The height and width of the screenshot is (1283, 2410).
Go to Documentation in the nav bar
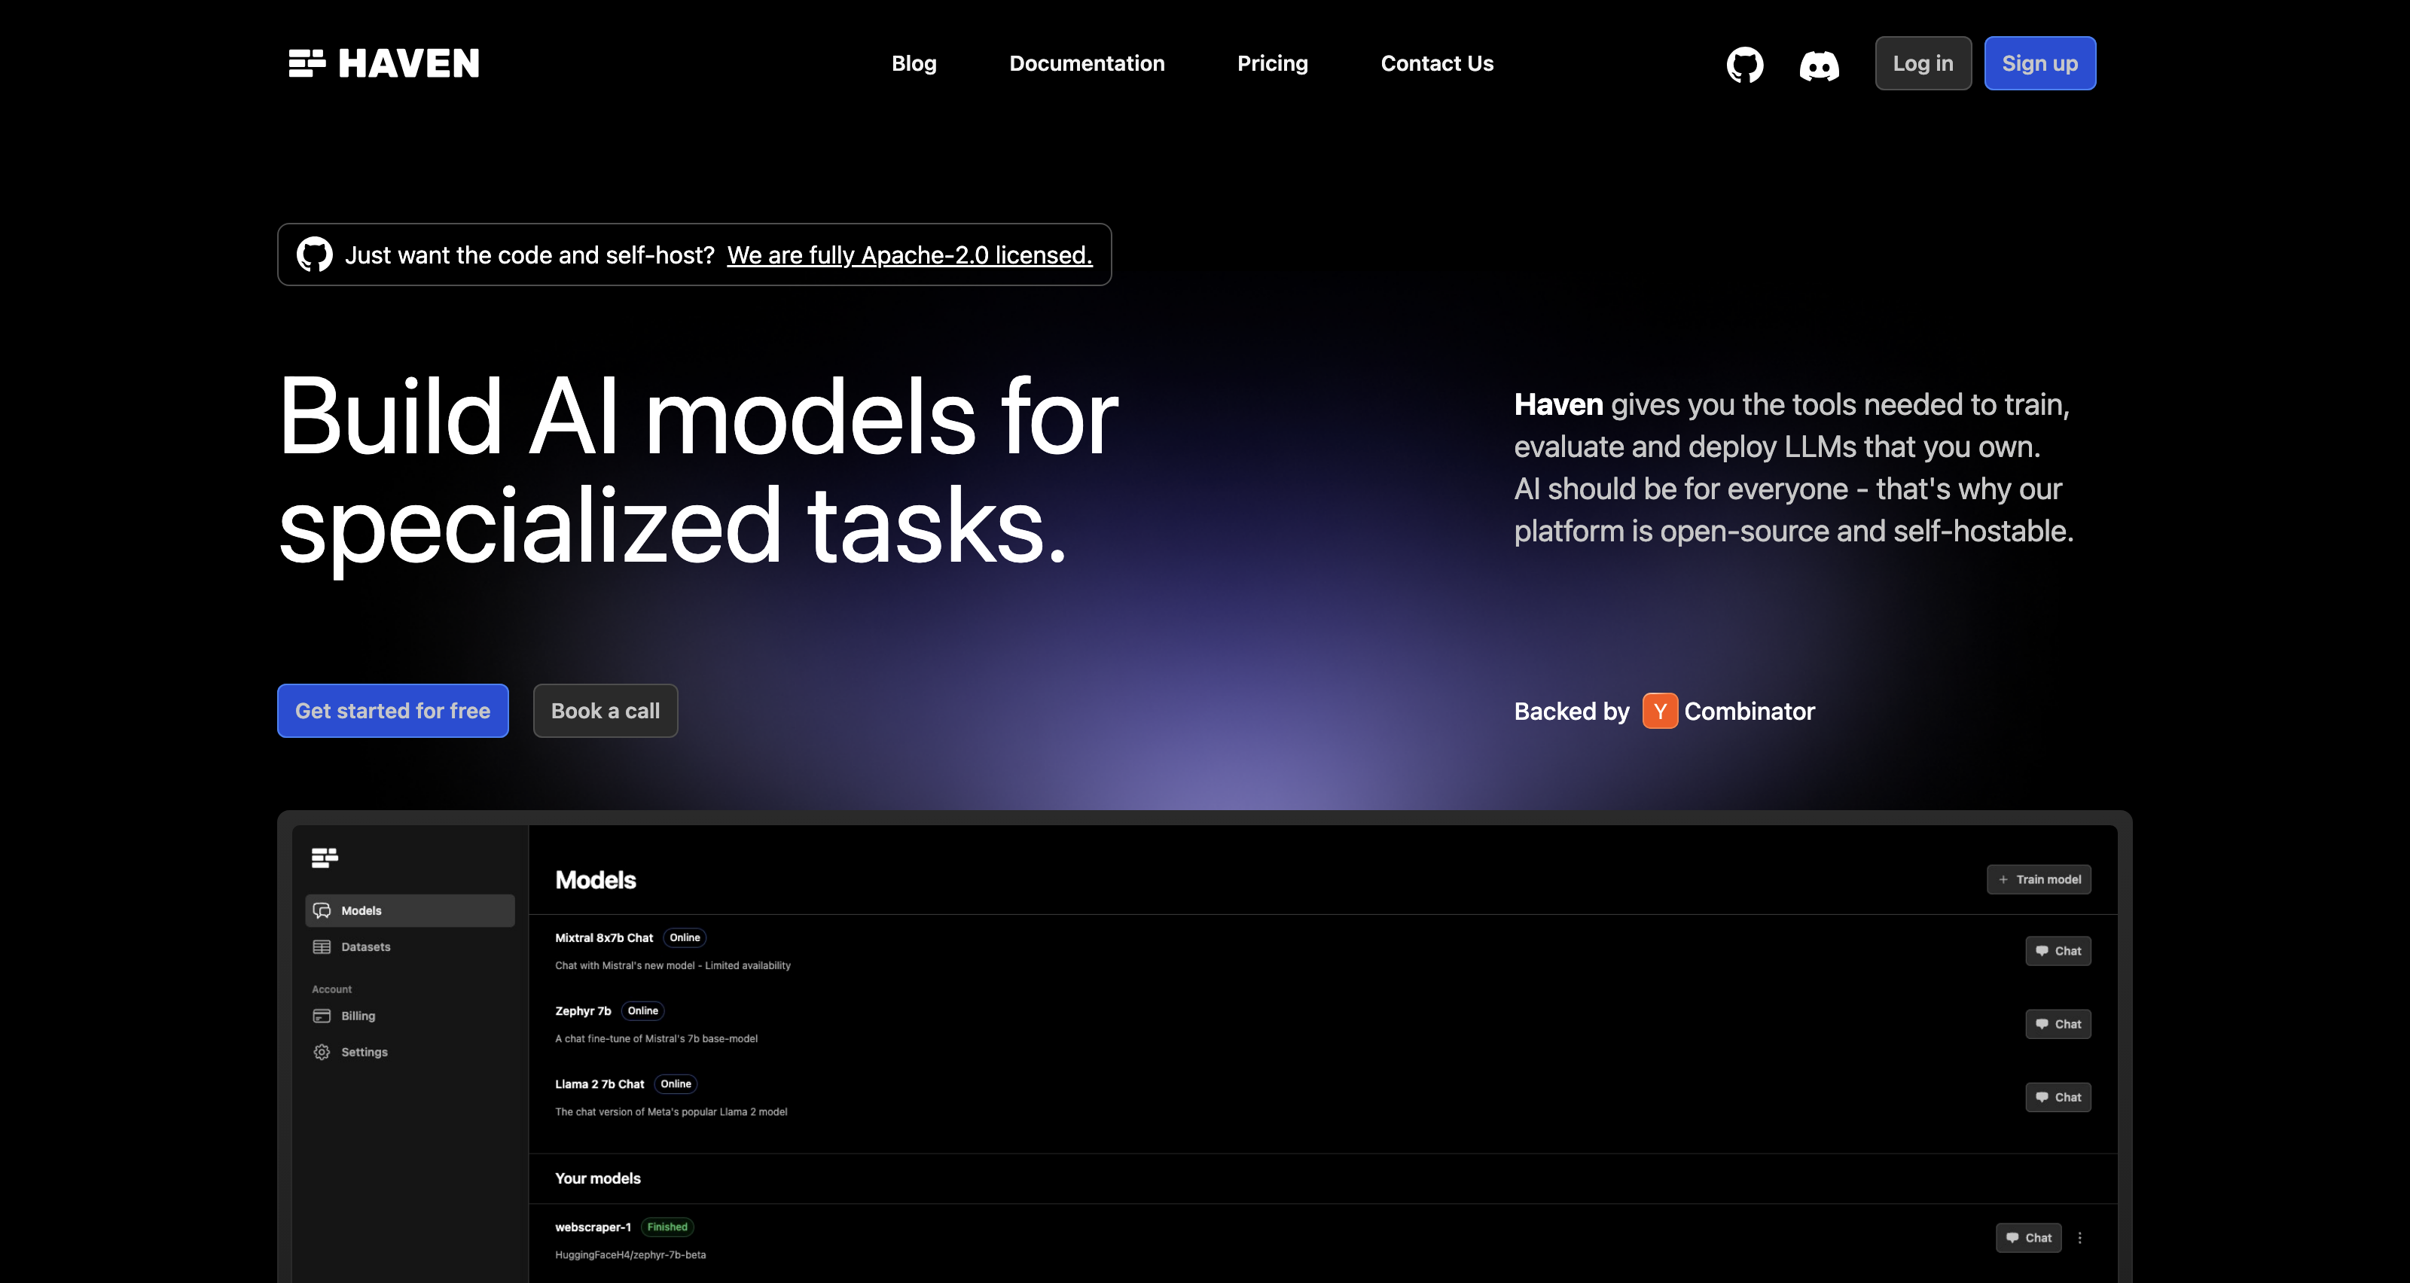[1087, 63]
